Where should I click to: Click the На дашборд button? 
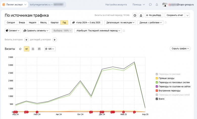tap(154, 15)
